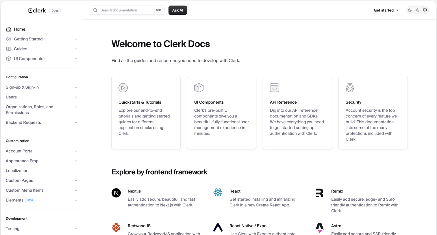The image size is (437, 235).
Task: Click the Docs badge beside logo
Action: tap(55, 11)
